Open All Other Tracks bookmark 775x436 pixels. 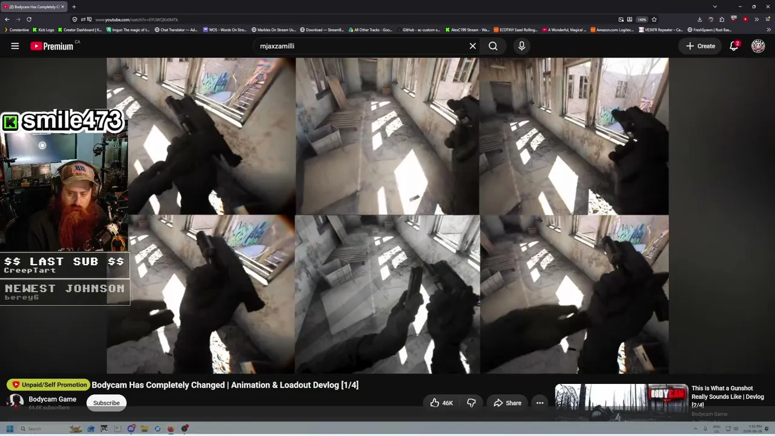(x=370, y=30)
